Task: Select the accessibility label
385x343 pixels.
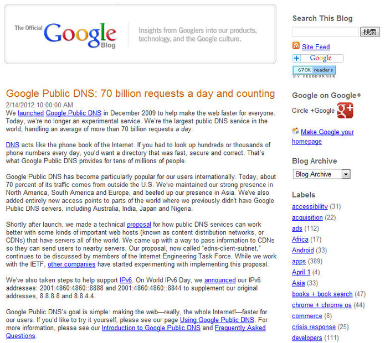Action: (310, 207)
